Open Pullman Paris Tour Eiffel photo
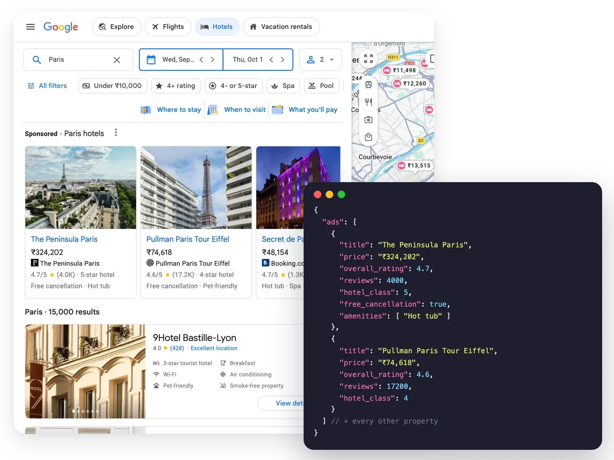The height and width of the screenshot is (460, 614). (196, 188)
